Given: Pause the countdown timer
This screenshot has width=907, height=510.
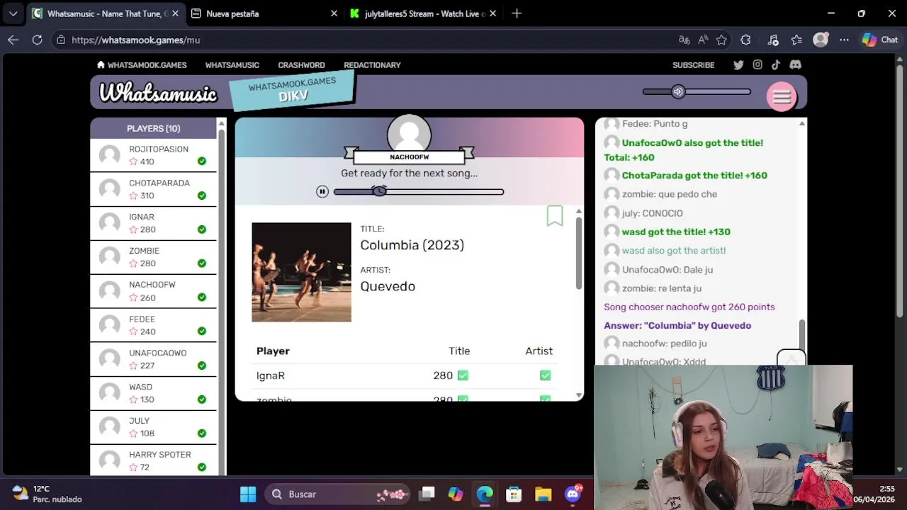Looking at the screenshot, I should (322, 191).
